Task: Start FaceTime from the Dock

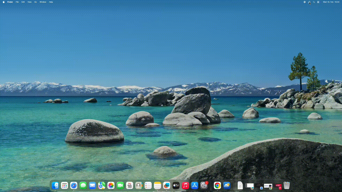Action: [x=120, y=185]
